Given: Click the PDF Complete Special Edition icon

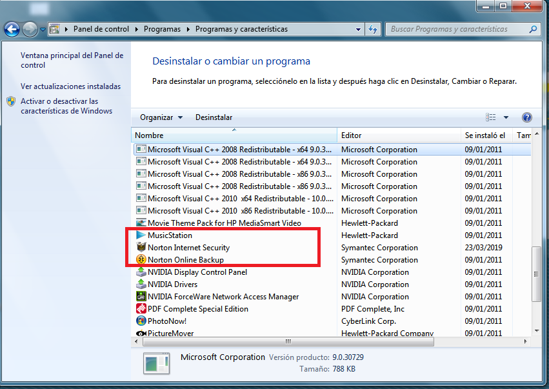Looking at the screenshot, I should coord(141,308).
